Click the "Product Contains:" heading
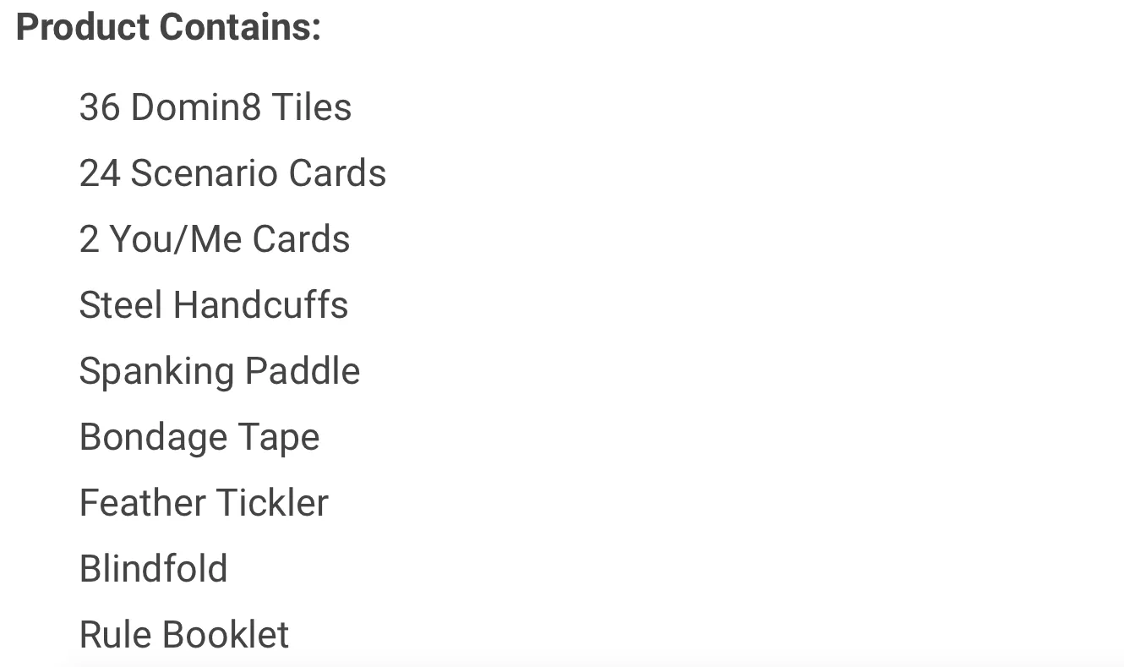The height and width of the screenshot is (667, 1124). click(x=168, y=27)
